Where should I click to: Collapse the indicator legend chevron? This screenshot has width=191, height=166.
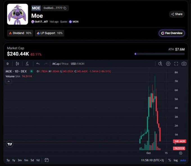tap(9, 82)
